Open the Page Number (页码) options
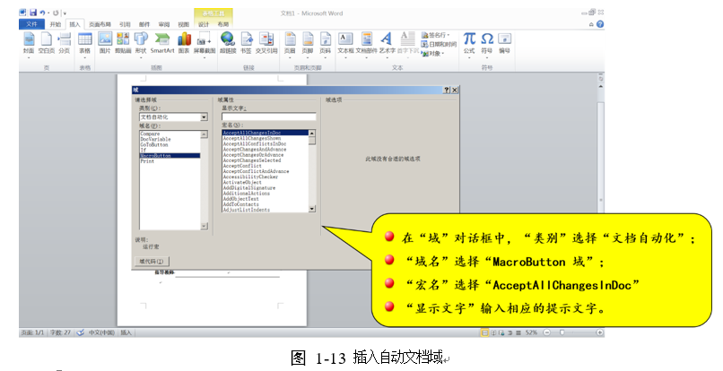Viewport: 723px width, 371px height. [326, 44]
